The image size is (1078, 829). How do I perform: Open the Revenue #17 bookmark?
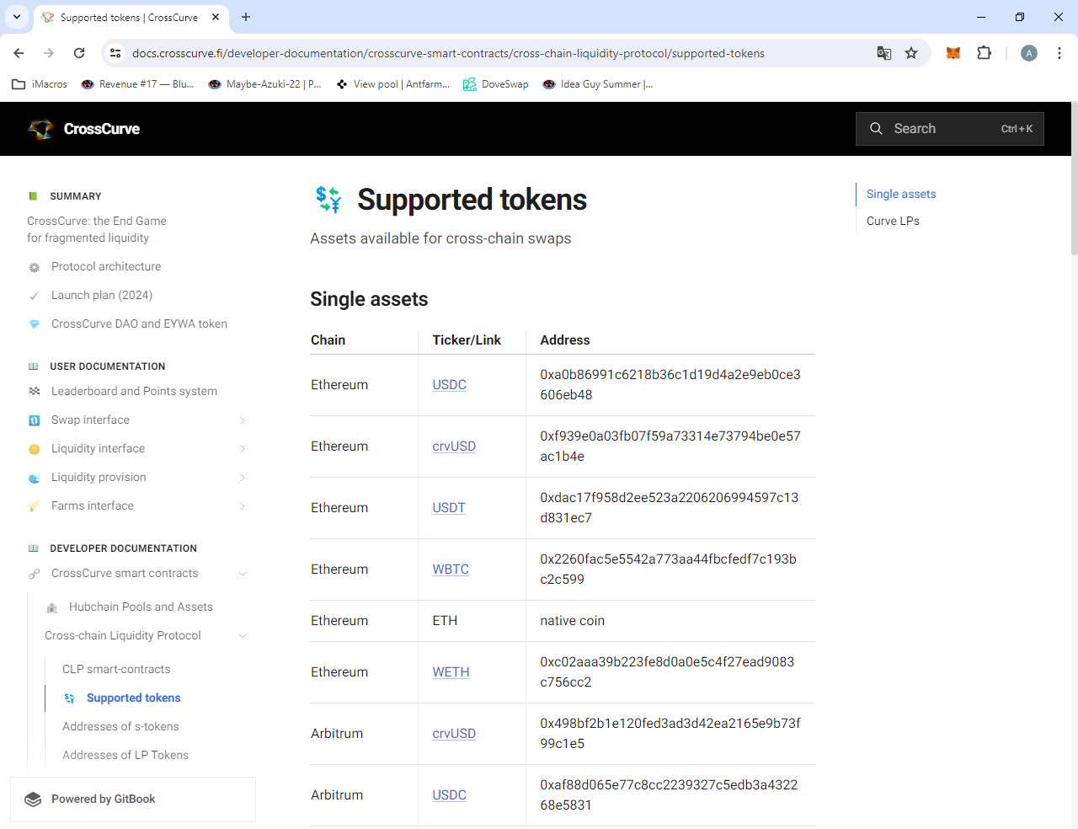pos(137,84)
